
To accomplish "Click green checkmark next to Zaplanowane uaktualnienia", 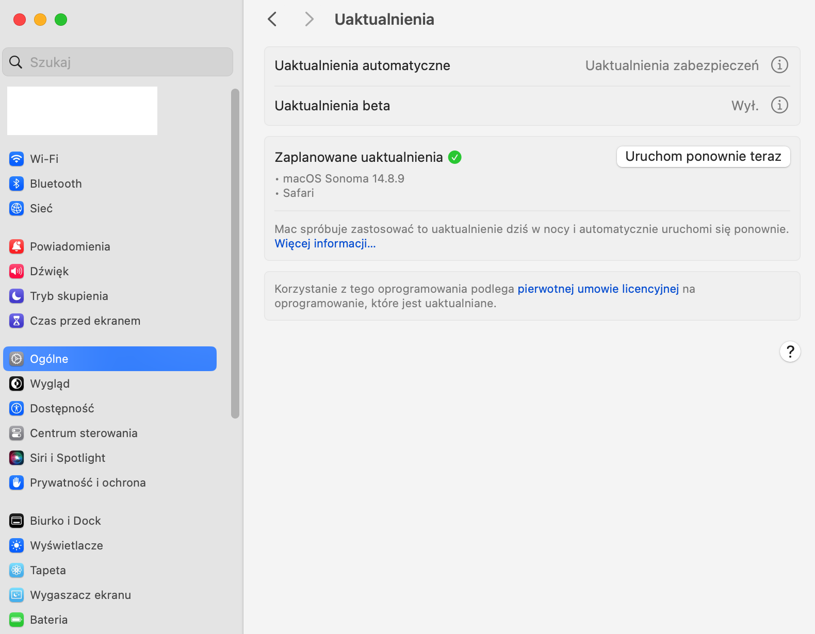I will [x=455, y=157].
